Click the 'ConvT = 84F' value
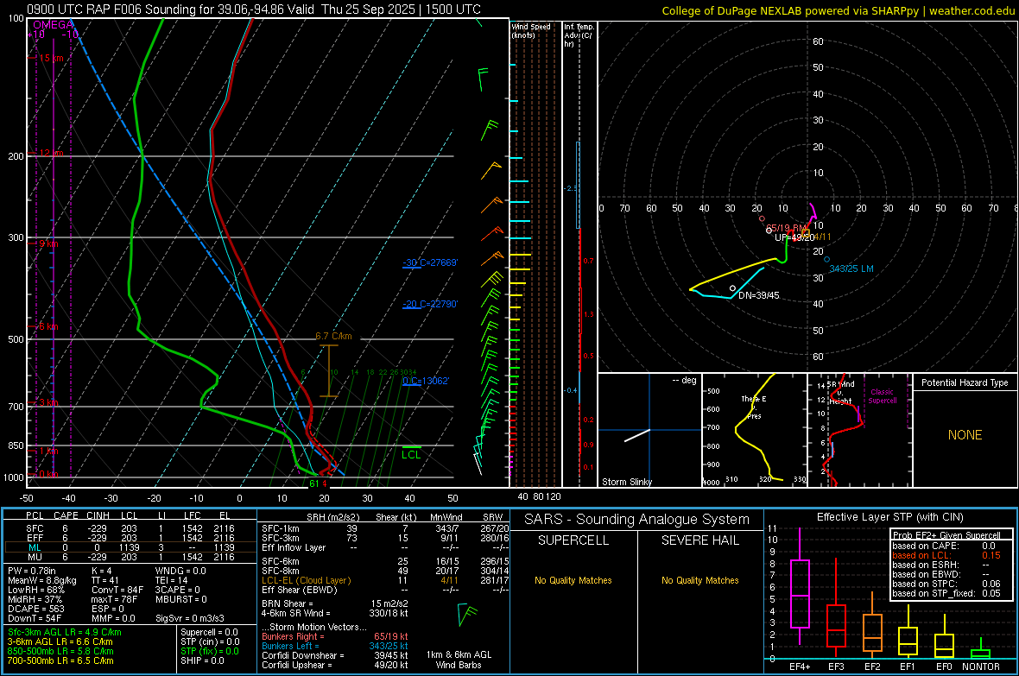 coord(117,591)
